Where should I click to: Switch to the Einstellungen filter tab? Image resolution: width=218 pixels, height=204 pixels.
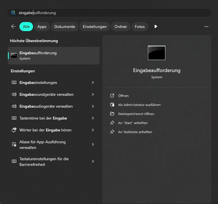(95, 27)
